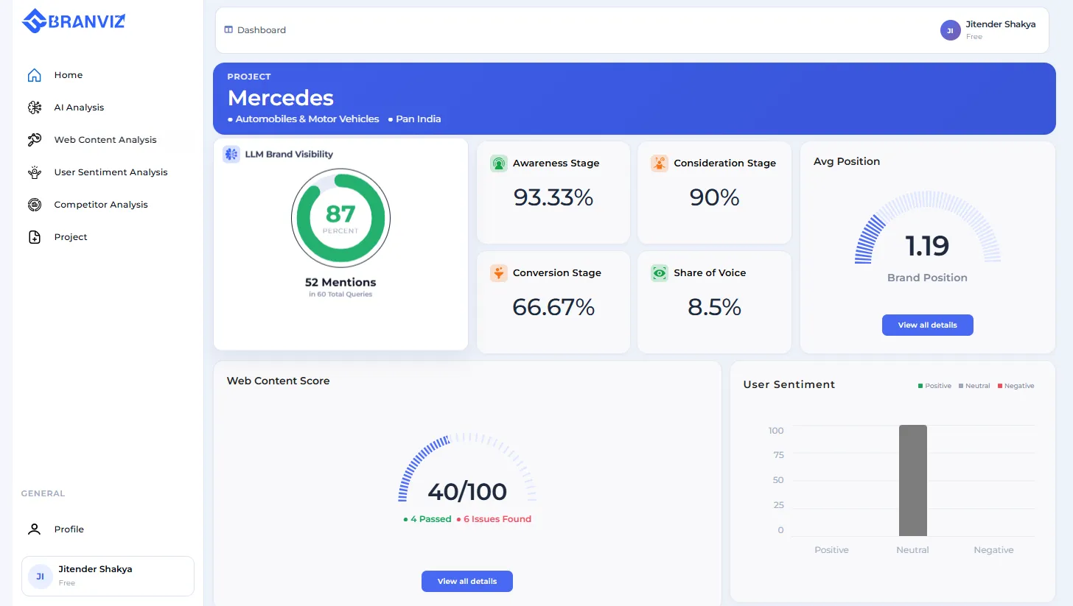Viewport: 1073px width, 606px height.
Task: Click the 93.33% awareness value
Action: (x=553, y=197)
